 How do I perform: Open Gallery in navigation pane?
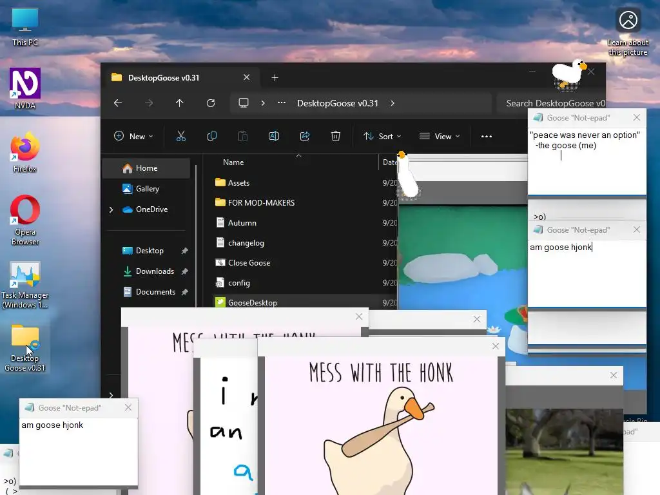click(146, 189)
